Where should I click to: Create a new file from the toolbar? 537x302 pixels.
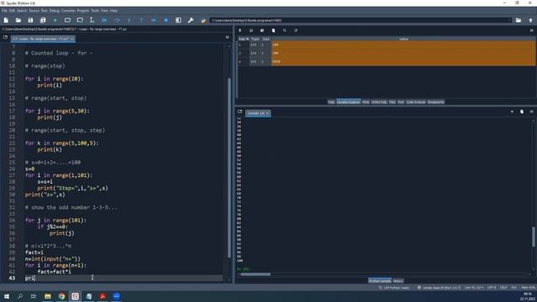[x=6, y=20]
